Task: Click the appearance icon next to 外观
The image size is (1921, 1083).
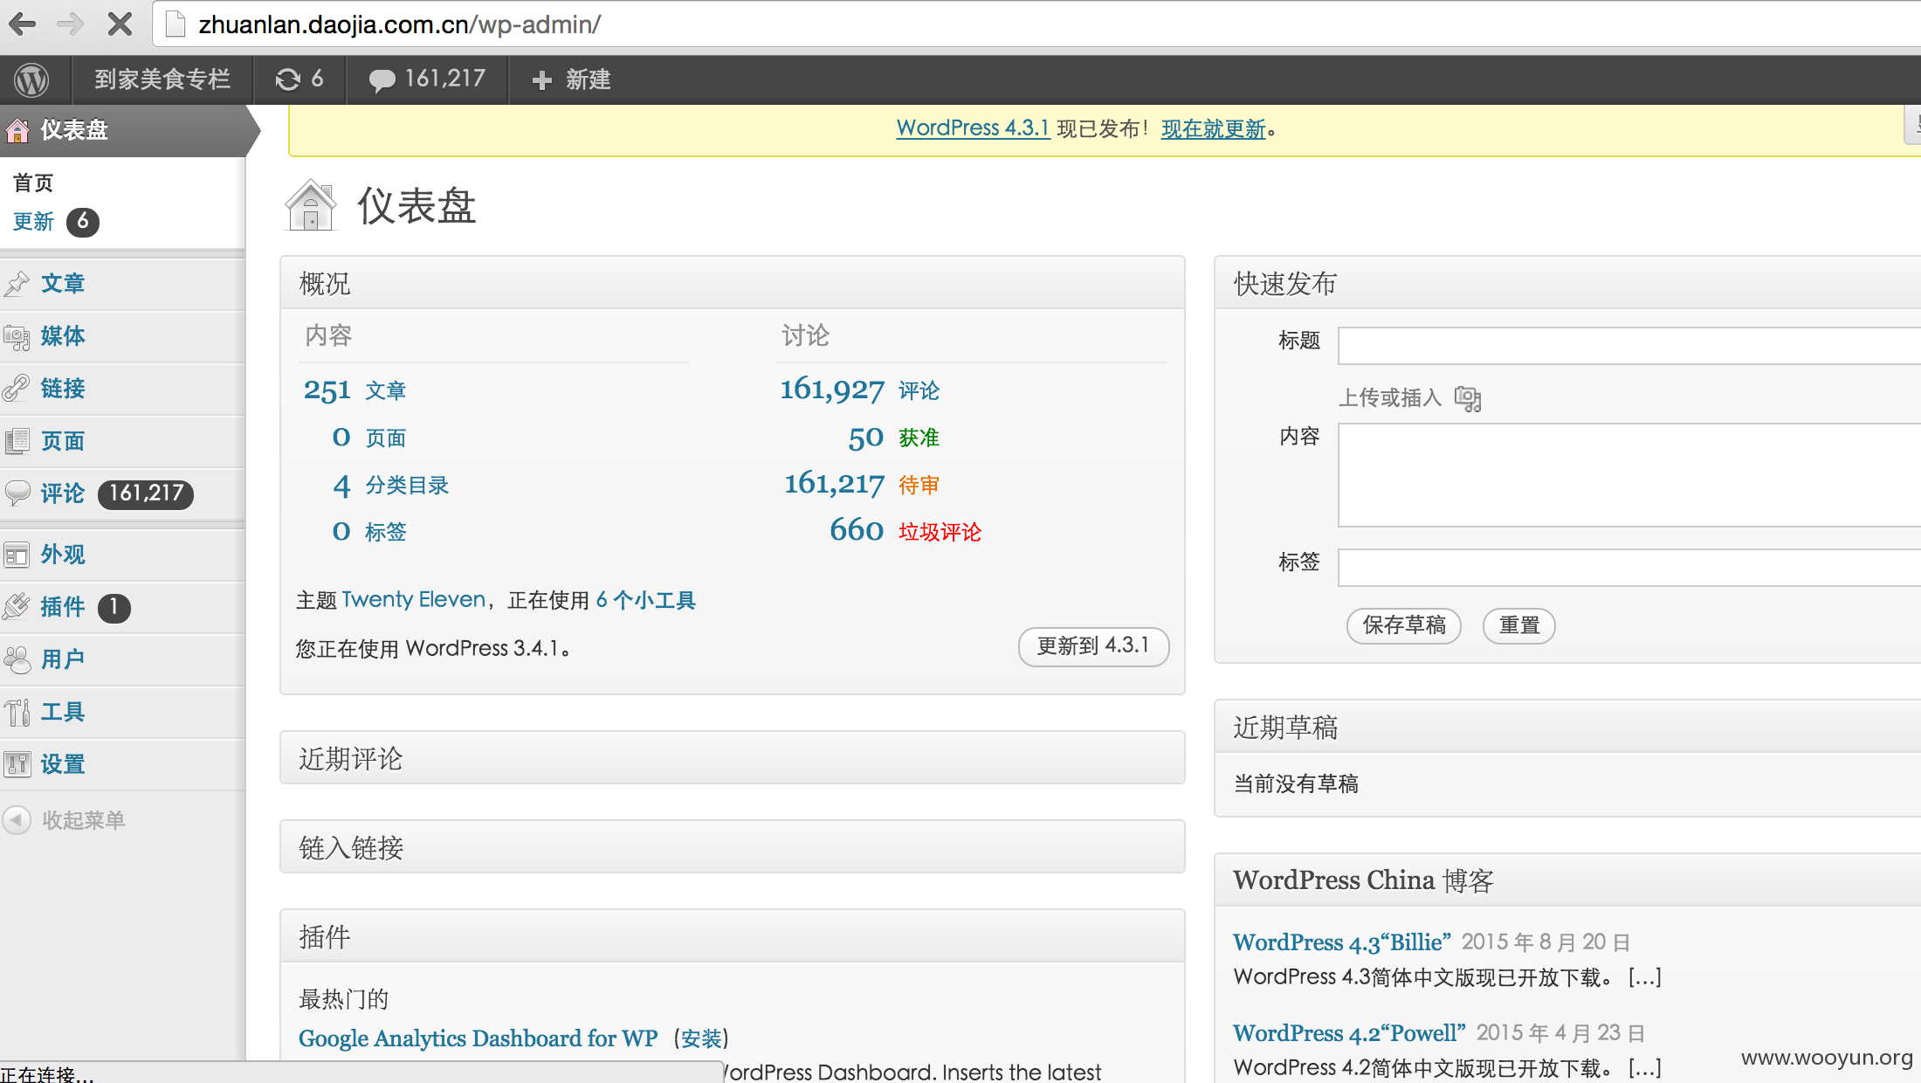Action: coord(17,555)
